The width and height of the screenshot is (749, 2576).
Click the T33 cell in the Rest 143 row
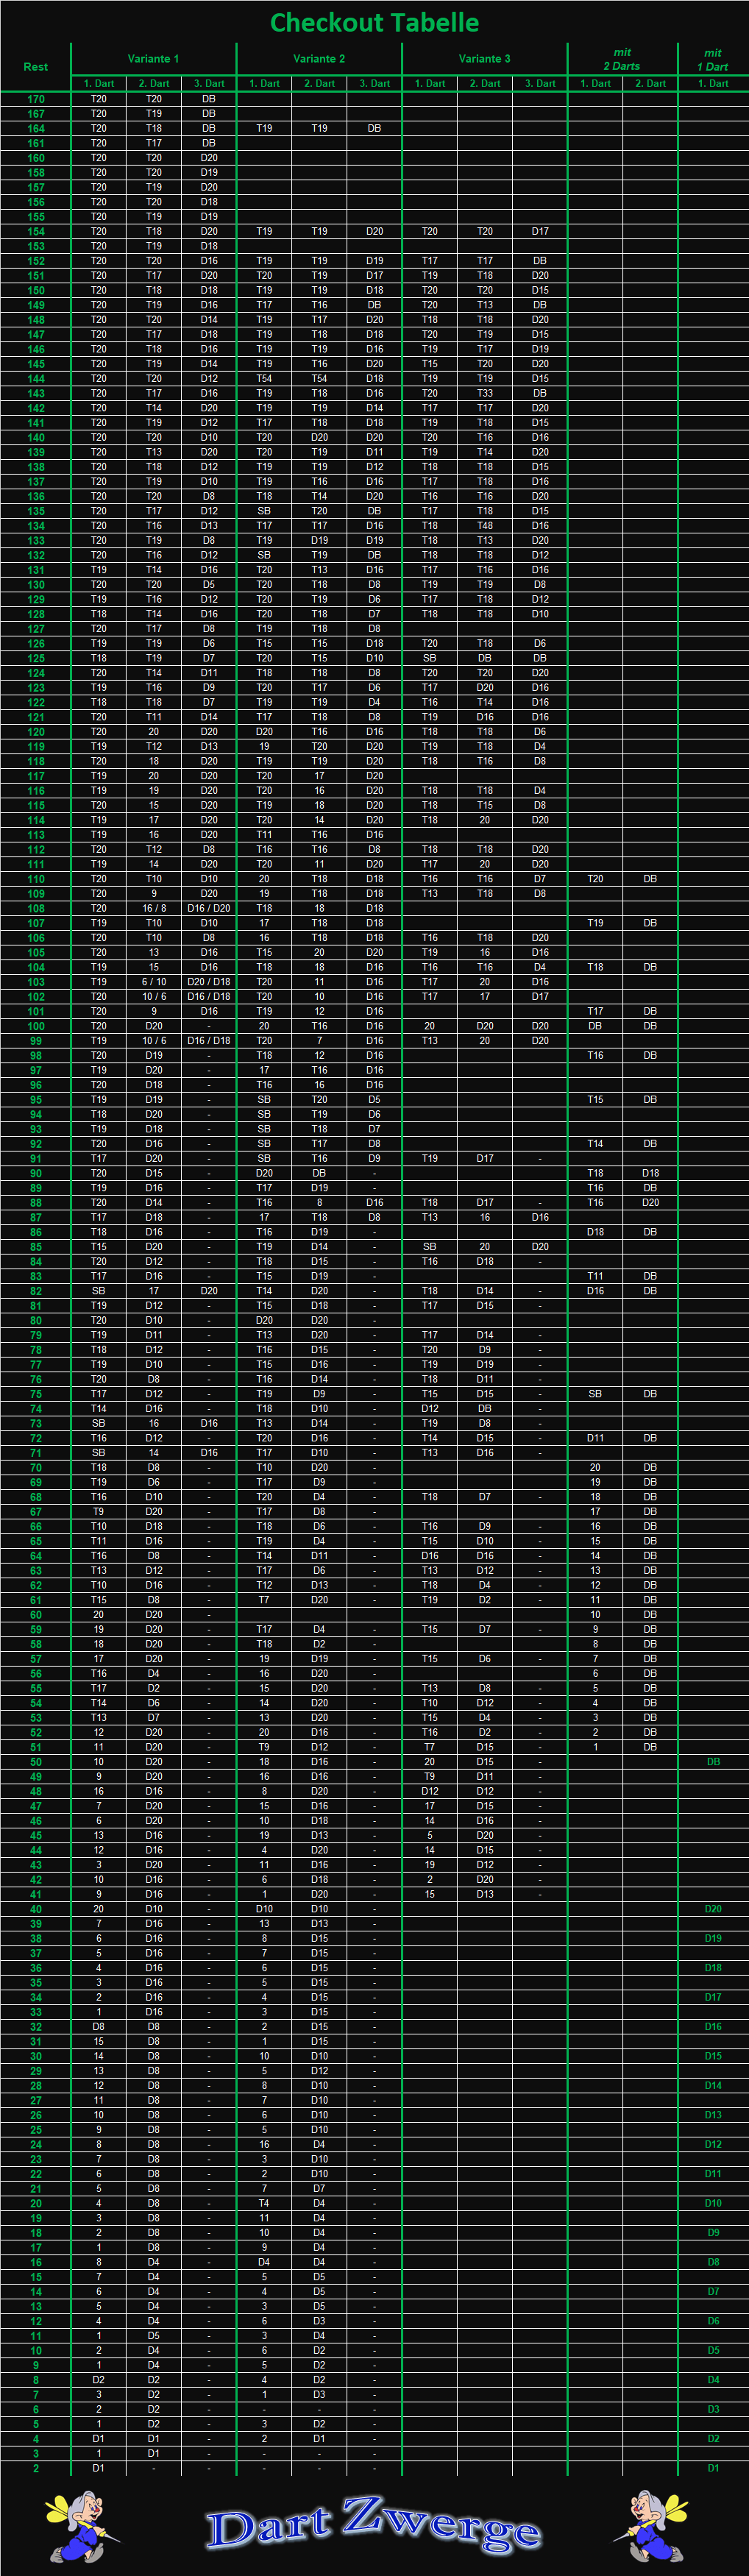coord(484,393)
